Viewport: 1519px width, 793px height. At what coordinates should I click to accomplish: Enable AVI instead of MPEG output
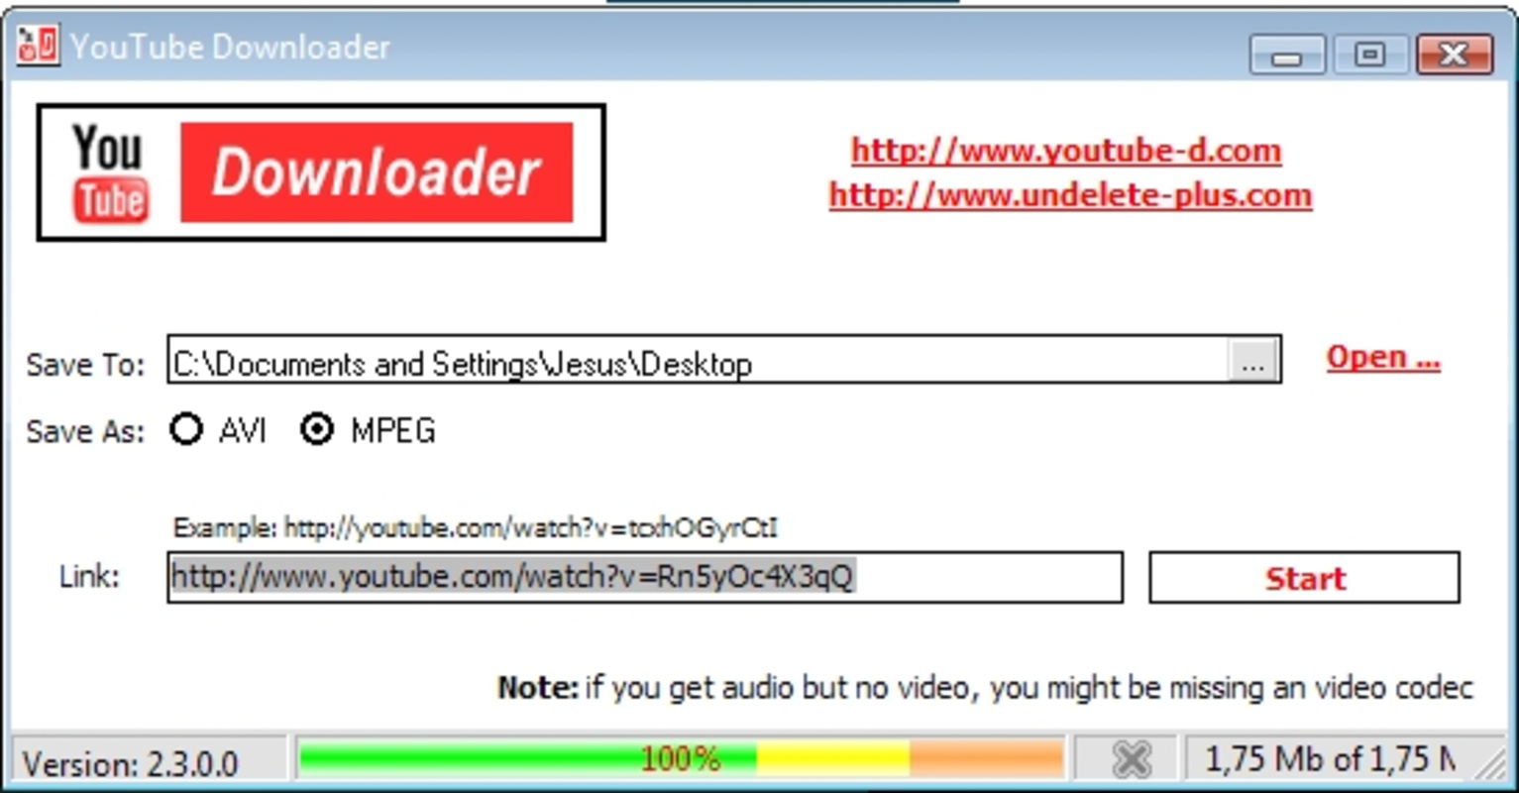tap(186, 429)
